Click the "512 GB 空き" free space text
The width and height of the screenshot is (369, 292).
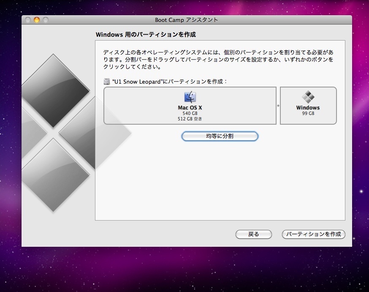(190, 119)
